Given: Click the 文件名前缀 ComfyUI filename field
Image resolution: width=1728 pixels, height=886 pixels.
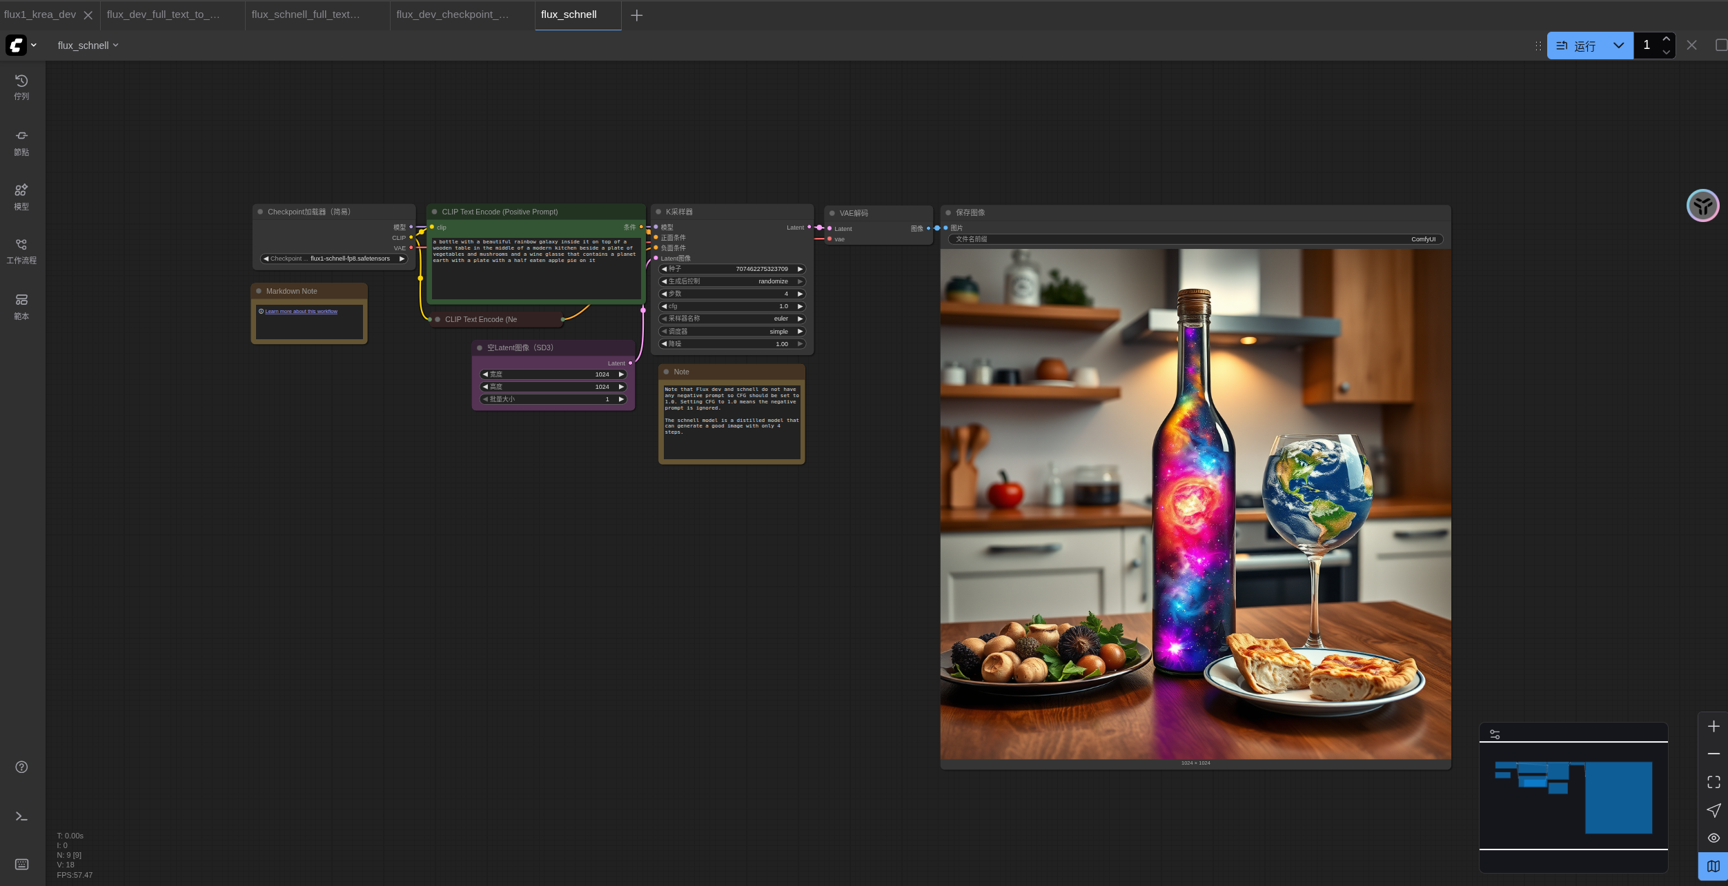Looking at the screenshot, I should [1195, 239].
